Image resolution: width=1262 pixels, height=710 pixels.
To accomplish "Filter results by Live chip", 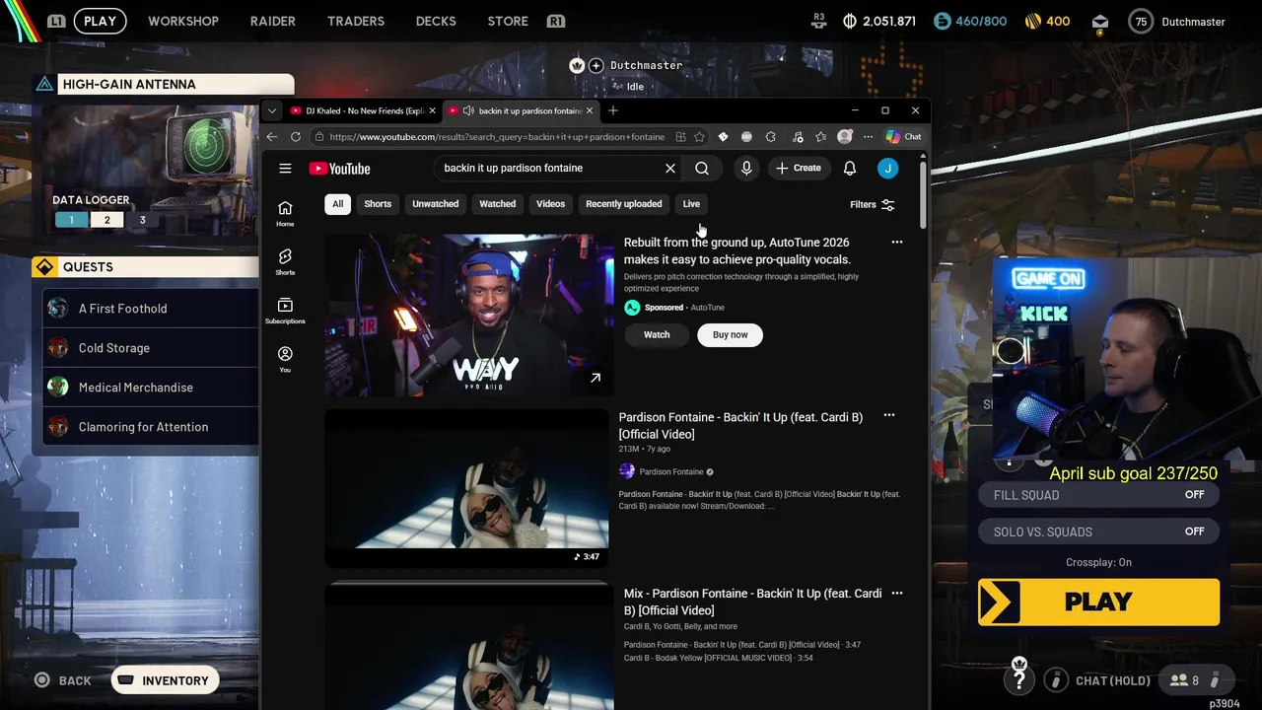I will click(691, 204).
